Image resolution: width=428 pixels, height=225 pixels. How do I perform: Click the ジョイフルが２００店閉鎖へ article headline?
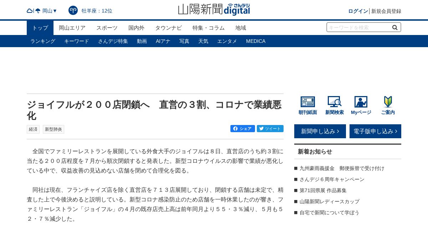154,110
